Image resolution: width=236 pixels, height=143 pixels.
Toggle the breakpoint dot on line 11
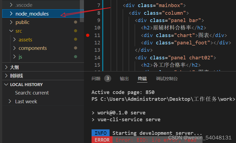pyautogui.click(x=88, y=35)
